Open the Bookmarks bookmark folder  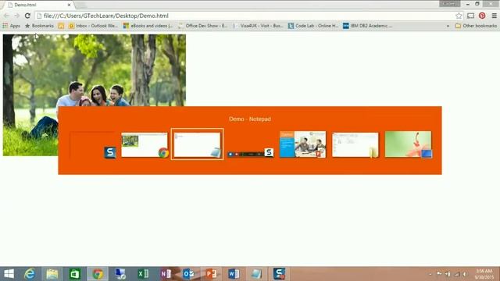coord(39,26)
